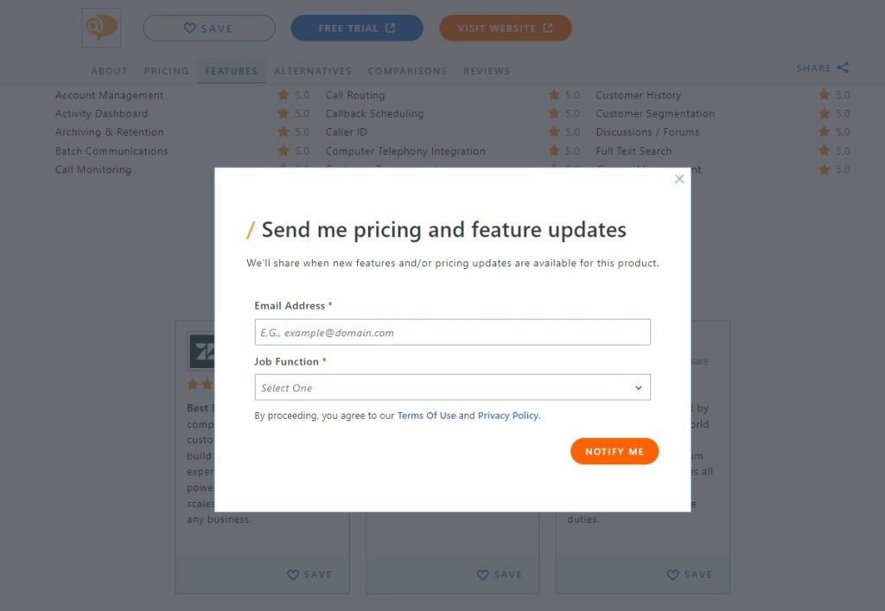Click the heart icon inside the top SAVE button

pyautogui.click(x=189, y=27)
